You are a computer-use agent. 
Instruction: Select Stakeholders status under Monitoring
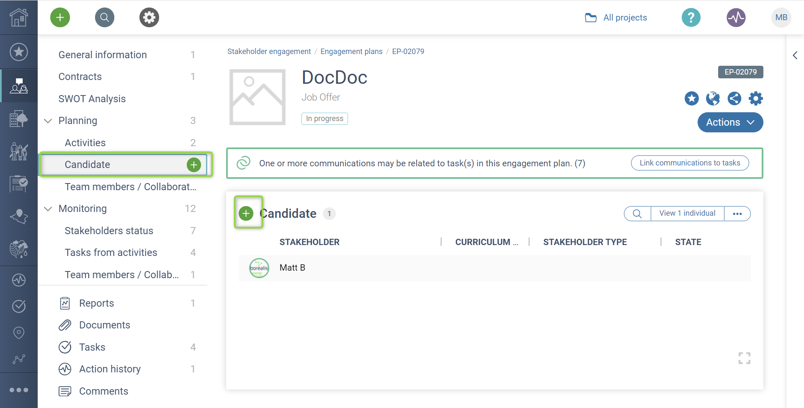tap(108, 230)
